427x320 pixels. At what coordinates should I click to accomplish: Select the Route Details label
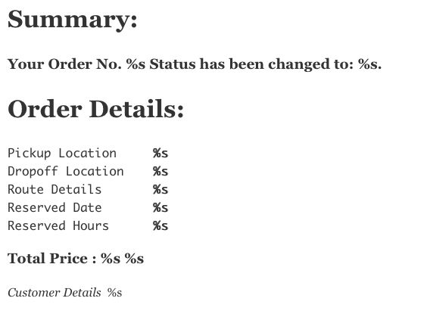pyautogui.click(x=55, y=189)
